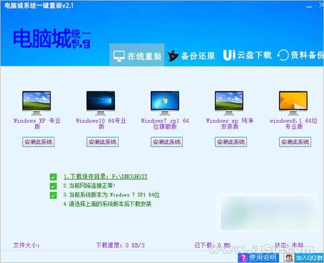Click the green check beside 当前系统版本
324x263 pixels.
[53, 195]
